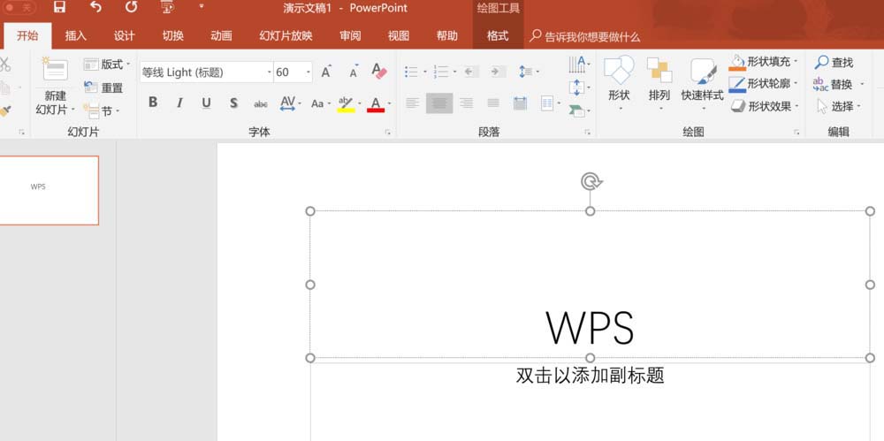Open the 段落 dialog launcher
This screenshot has width=884, height=441.
click(588, 132)
